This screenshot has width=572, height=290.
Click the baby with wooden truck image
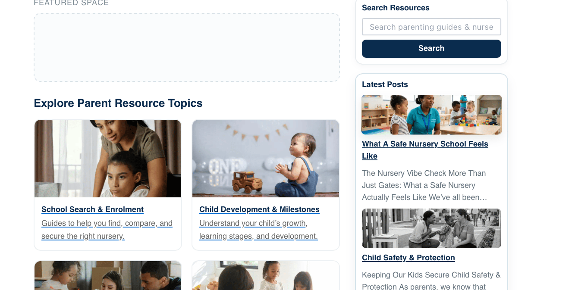266,159
